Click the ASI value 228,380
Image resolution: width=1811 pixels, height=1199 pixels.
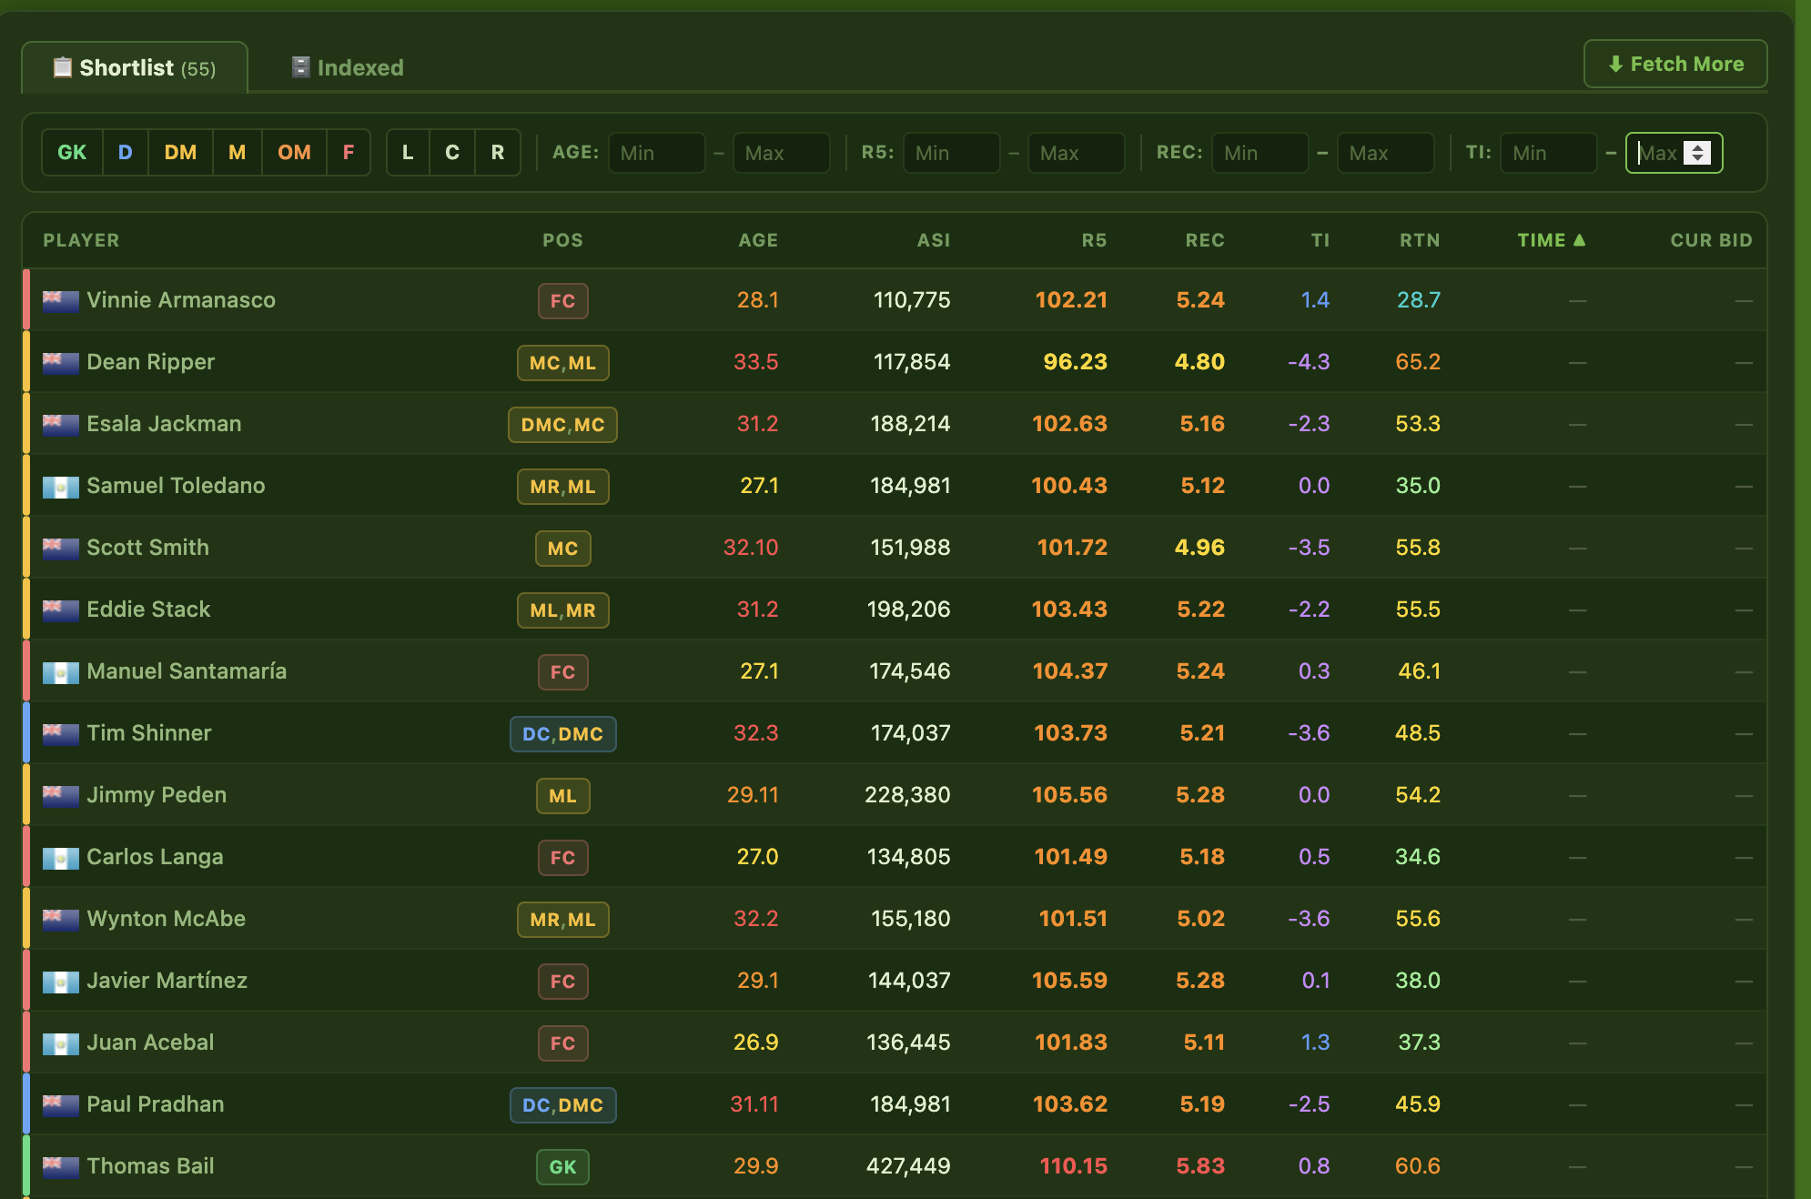(907, 795)
